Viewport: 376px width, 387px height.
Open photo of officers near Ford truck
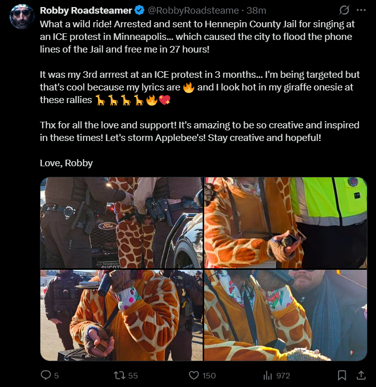[x=121, y=223]
